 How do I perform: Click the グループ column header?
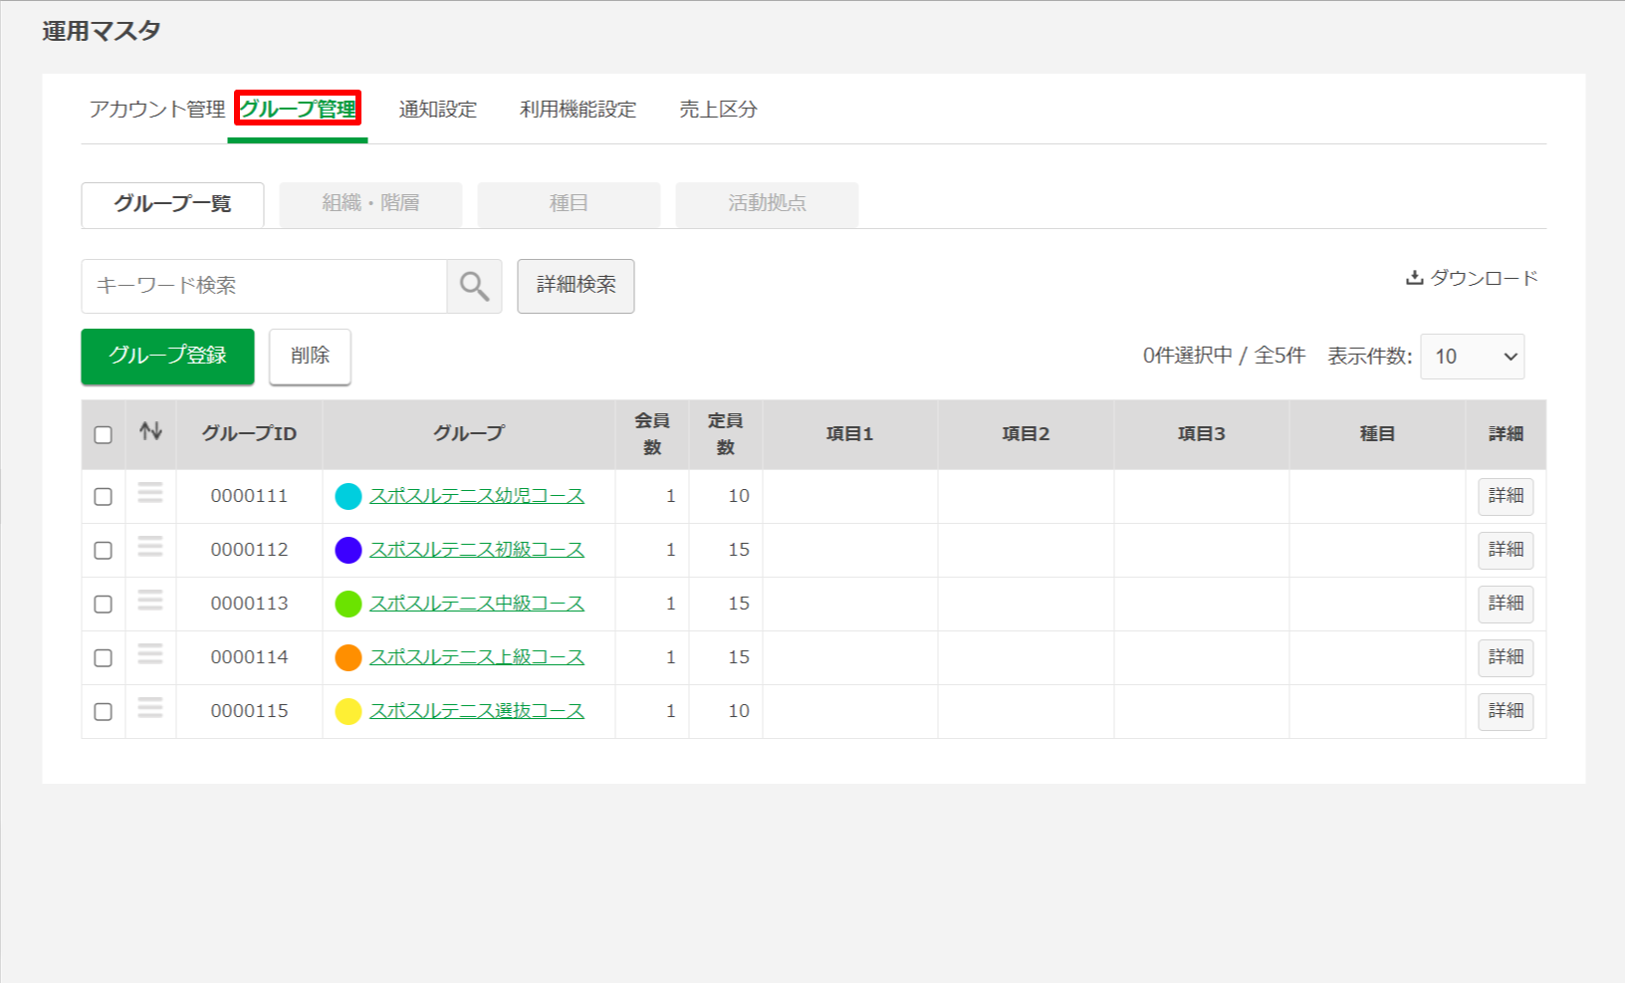pos(469,434)
